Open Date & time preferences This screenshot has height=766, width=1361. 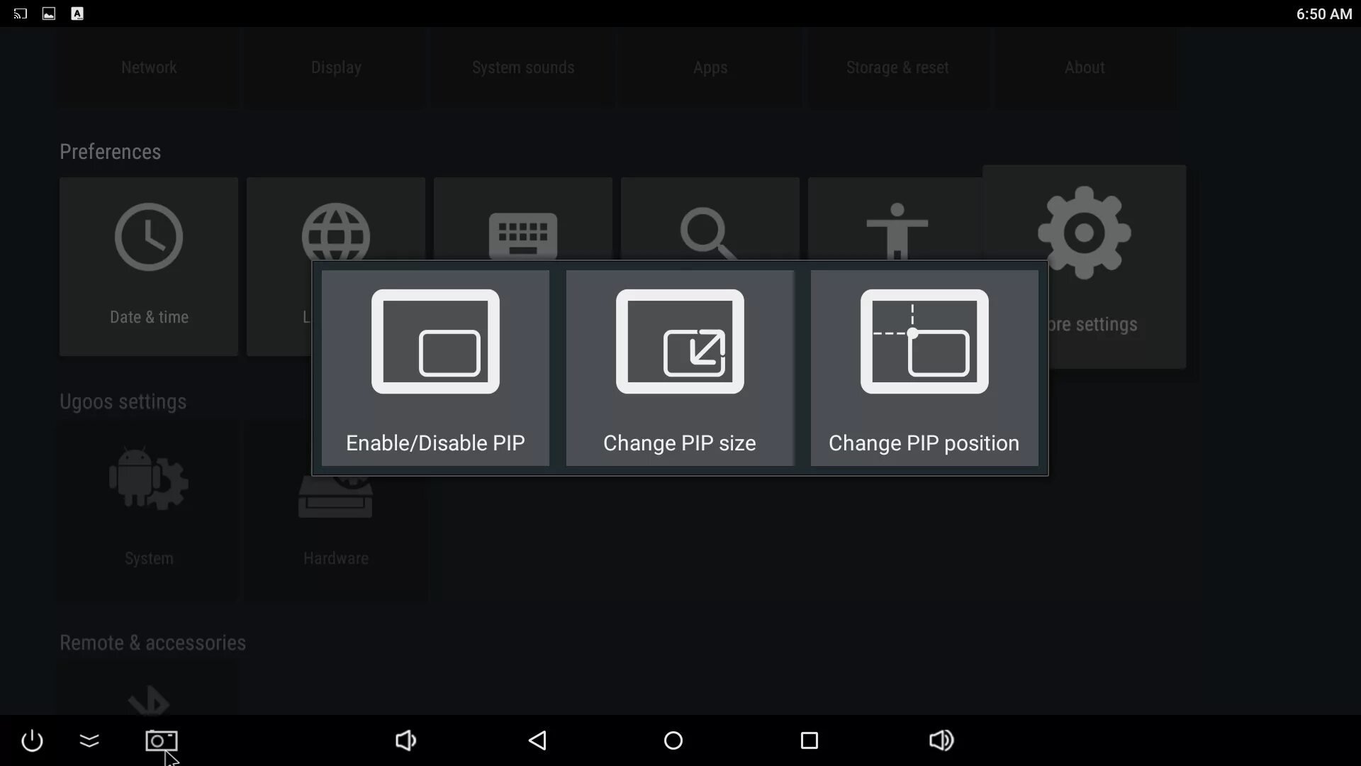pos(149,266)
